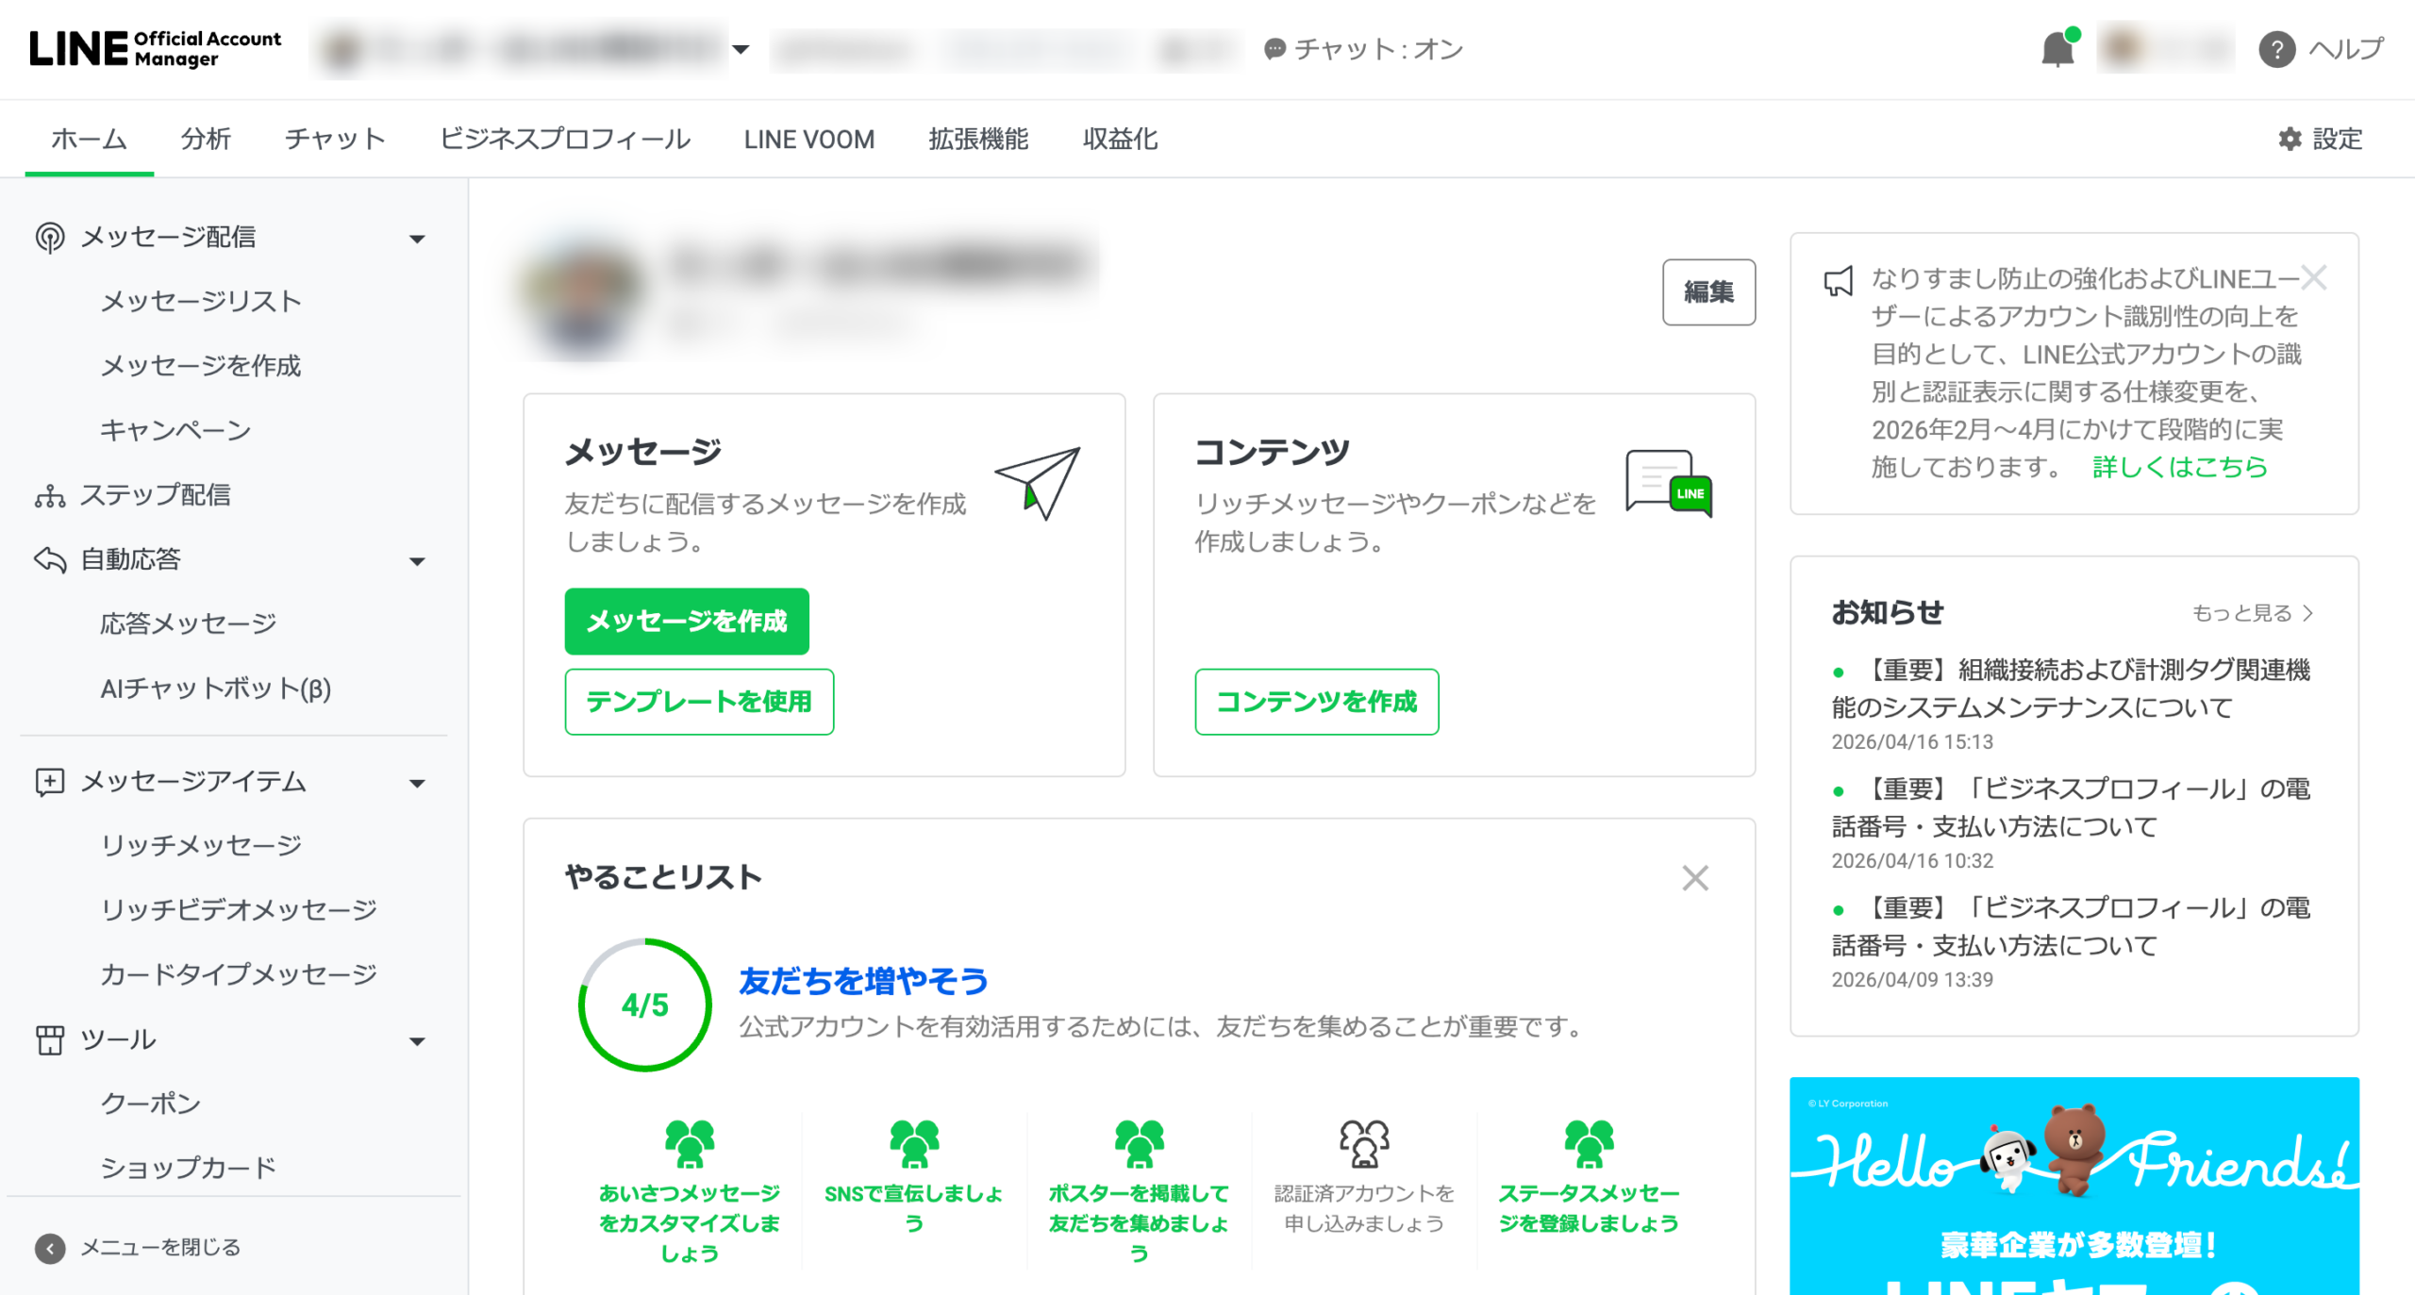Click the メッセージ配信 broadcast icon
This screenshot has width=2415, height=1295.
50,237
